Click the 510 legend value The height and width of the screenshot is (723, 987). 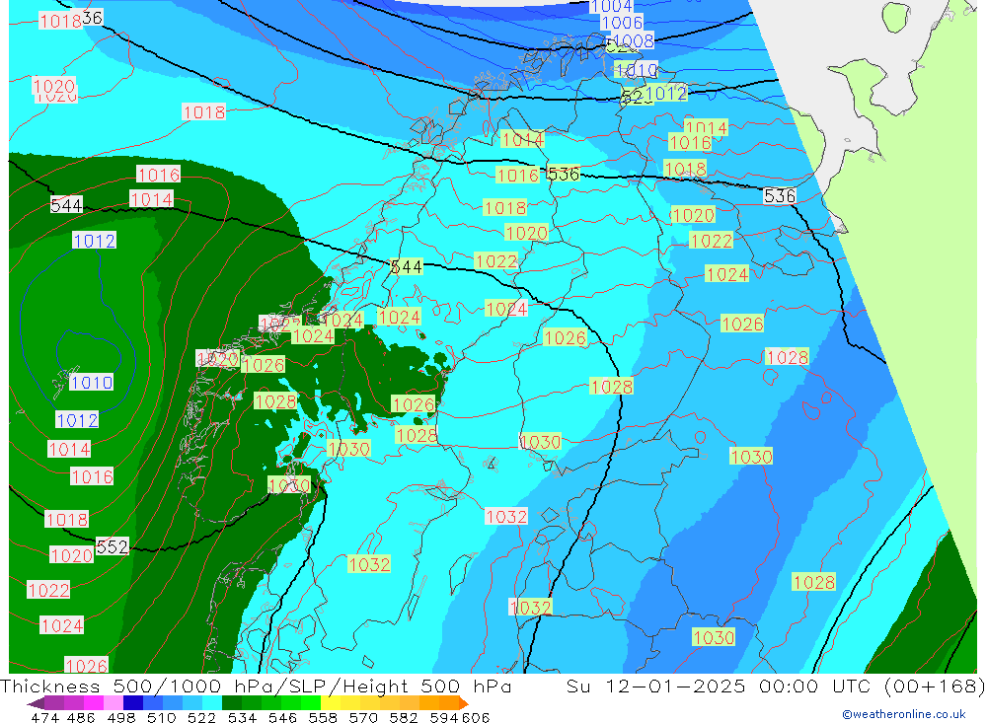[160, 717]
